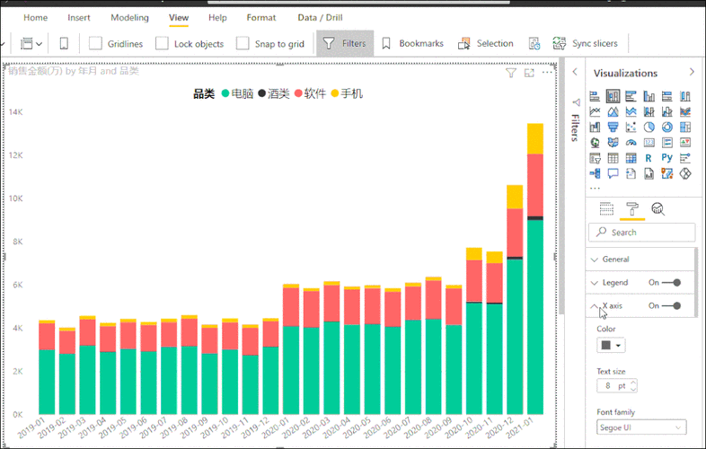Open the Data / Drill tab

[x=320, y=18]
